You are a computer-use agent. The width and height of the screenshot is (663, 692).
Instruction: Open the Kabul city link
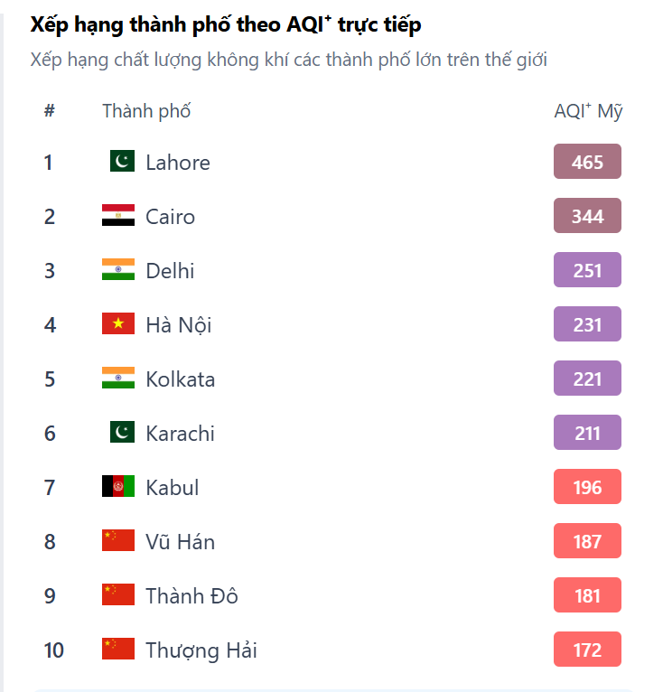172,488
